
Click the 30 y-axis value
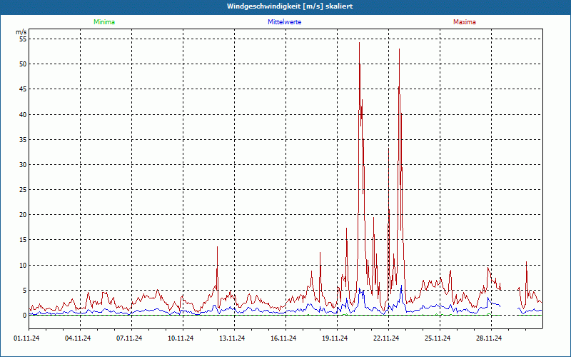tap(23, 165)
